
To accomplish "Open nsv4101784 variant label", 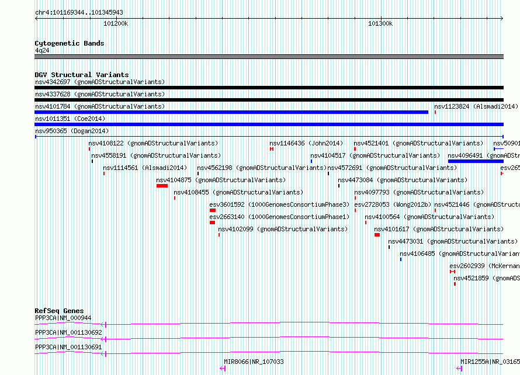I will (x=100, y=106).
